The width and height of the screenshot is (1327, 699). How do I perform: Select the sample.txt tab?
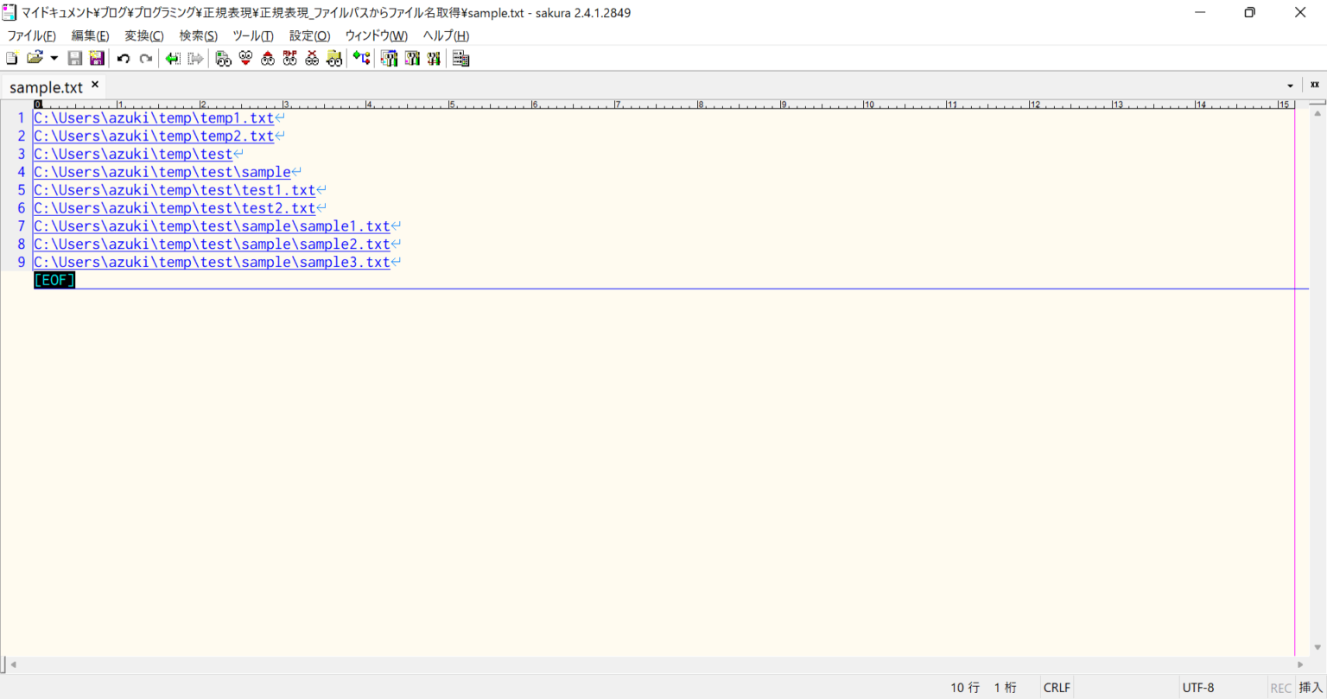click(x=46, y=87)
